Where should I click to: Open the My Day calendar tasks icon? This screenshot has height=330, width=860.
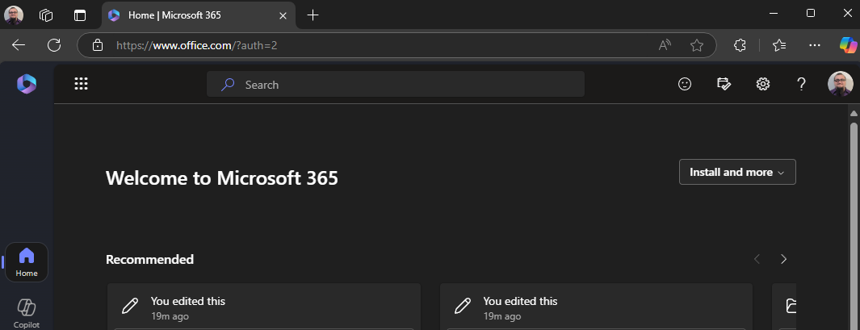[x=724, y=84]
